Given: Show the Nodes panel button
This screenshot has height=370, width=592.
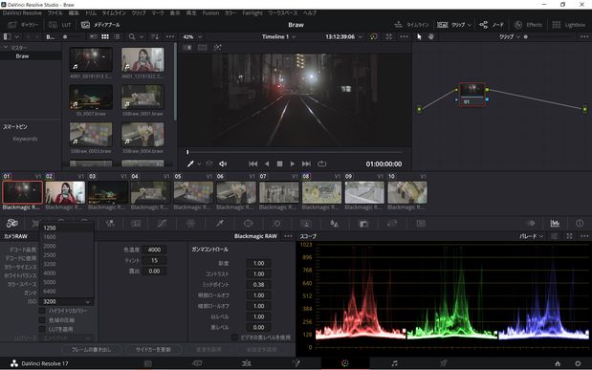Looking at the screenshot, I should click(x=492, y=25).
